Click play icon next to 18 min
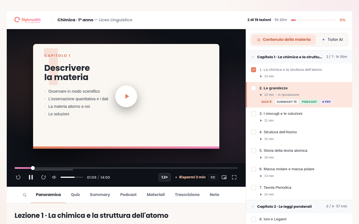 point(261,158)
